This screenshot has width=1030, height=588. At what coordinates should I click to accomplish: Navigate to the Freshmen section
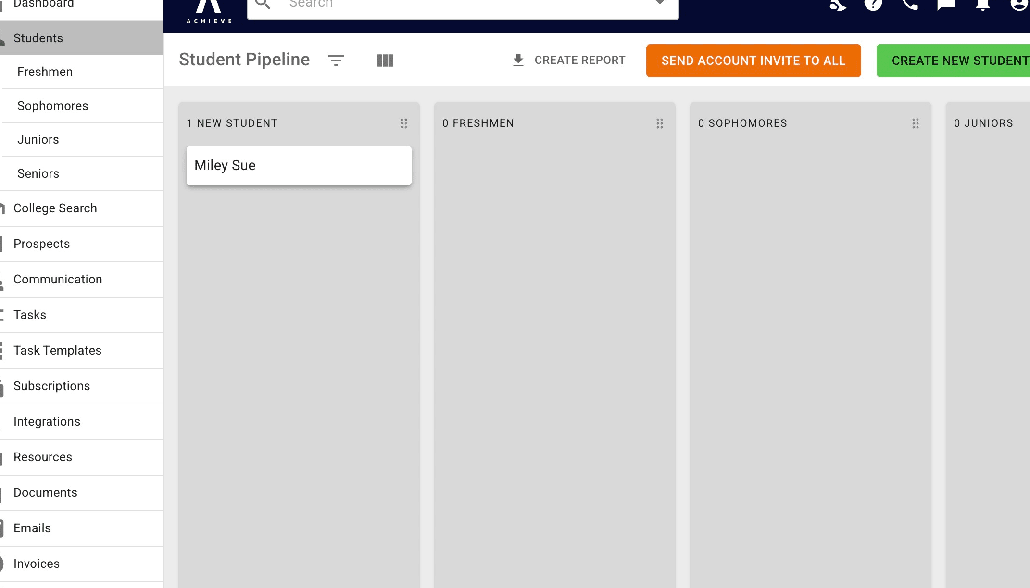click(x=45, y=72)
